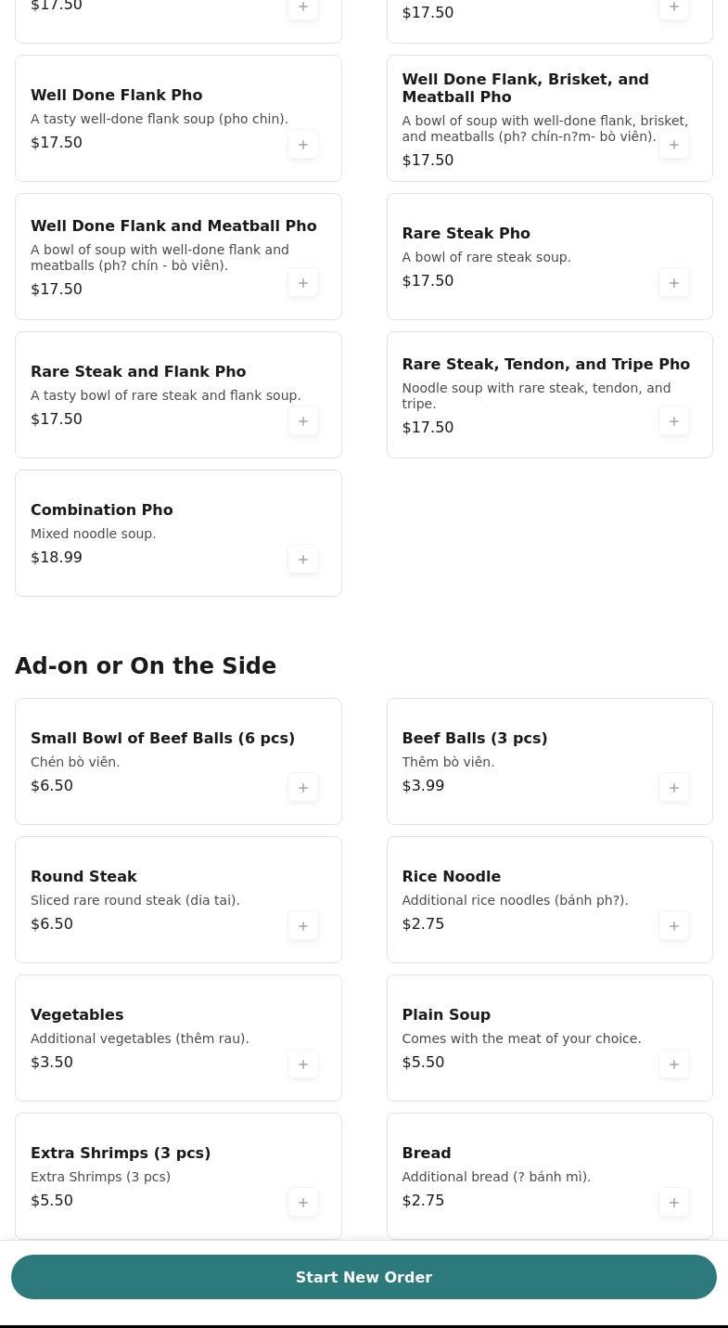
Task: Add Well Done Flank Pho to order
Action: coord(303,145)
